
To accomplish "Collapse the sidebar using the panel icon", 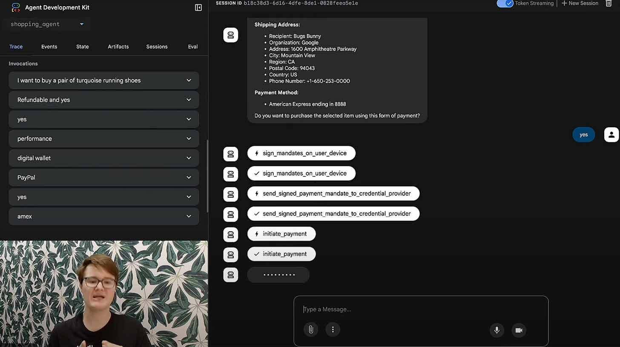I will pyautogui.click(x=198, y=7).
